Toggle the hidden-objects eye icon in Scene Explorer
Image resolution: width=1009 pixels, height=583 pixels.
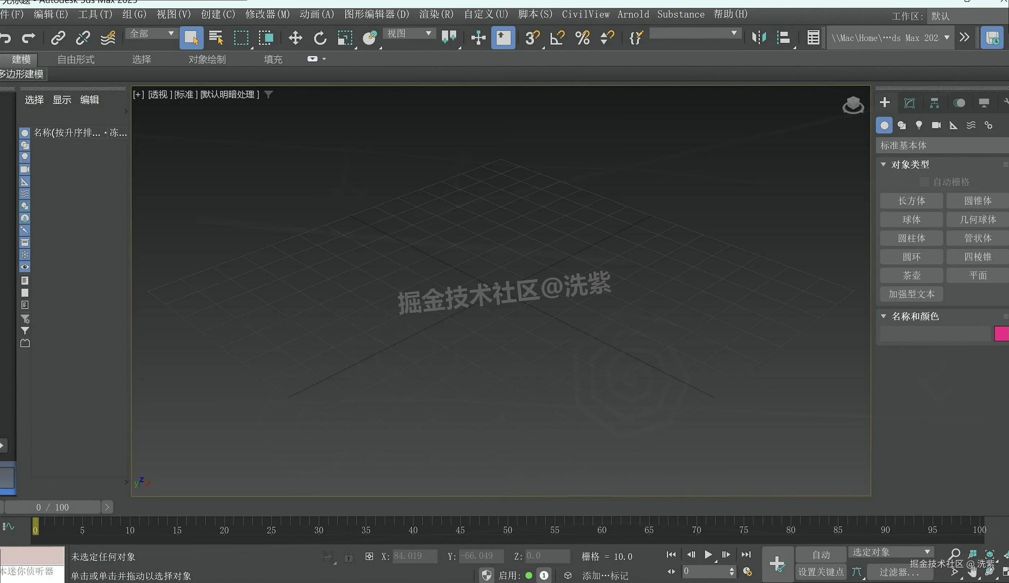pyautogui.click(x=25, y=267)
